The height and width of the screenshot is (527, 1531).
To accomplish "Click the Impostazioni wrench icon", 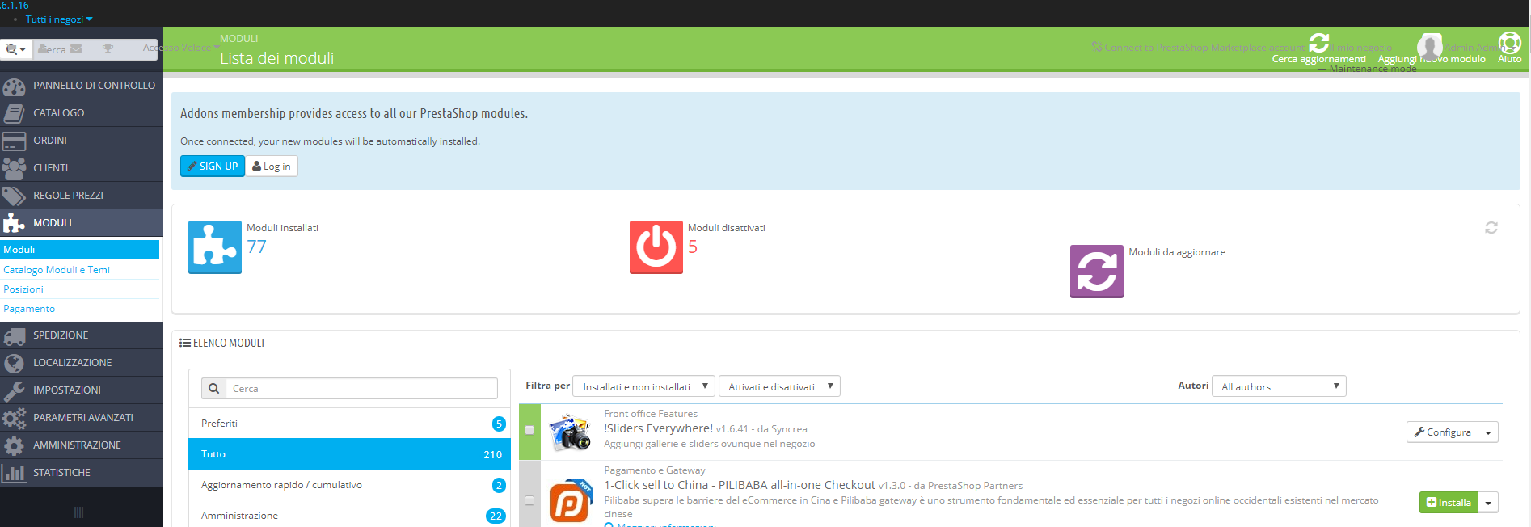I will [14, 390].
